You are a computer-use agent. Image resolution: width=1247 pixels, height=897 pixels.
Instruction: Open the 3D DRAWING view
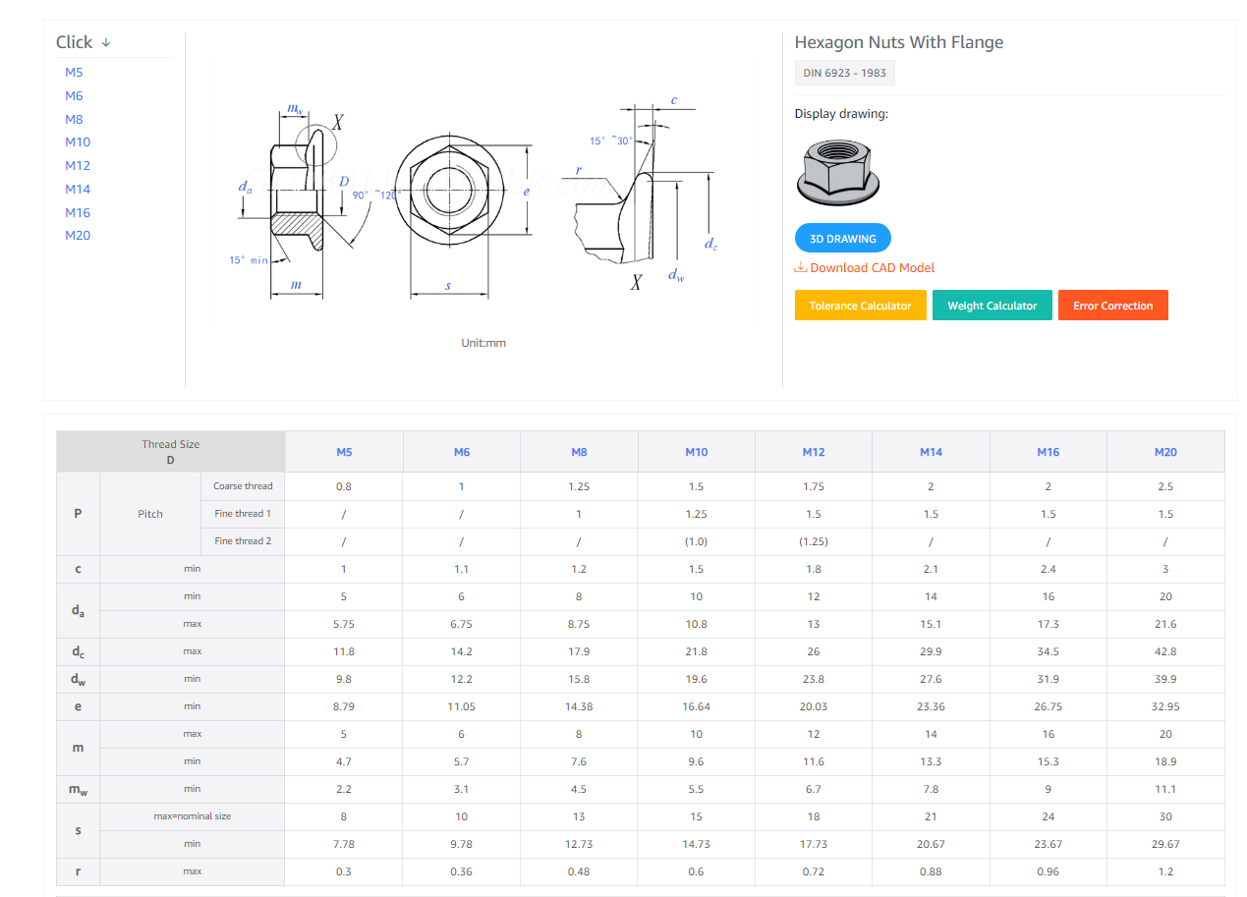tap(842, 239)
